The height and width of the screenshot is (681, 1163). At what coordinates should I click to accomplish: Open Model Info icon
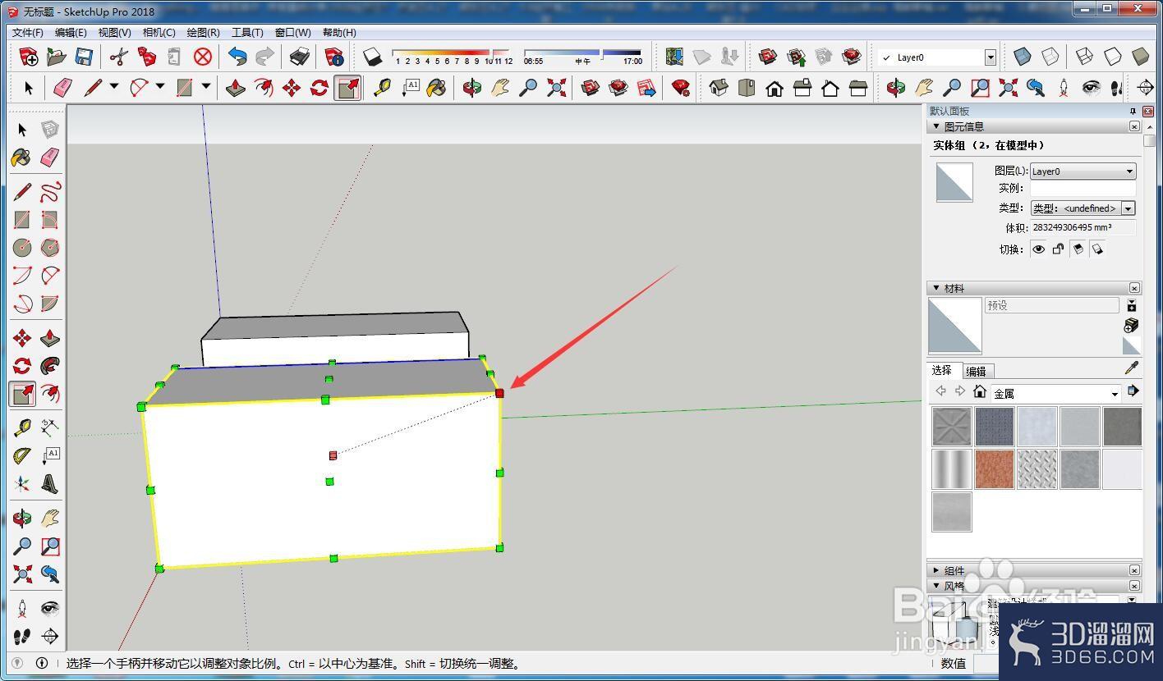coord(333,57)
